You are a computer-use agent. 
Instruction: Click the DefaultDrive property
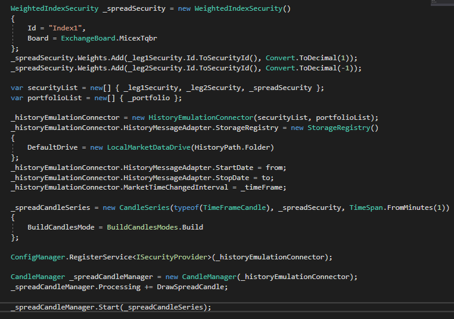52,147
